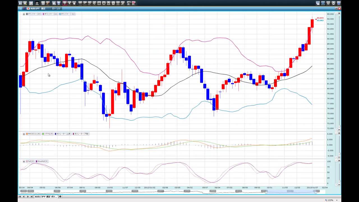Collapse the stochastic %D panel legend arrow
This screenshot has height=202, width=359.
tap(24, 161)
